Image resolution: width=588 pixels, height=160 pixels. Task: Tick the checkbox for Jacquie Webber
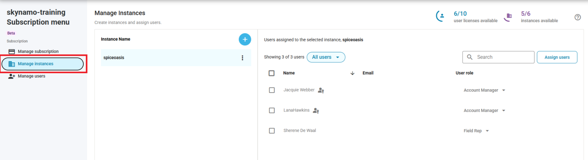tap(272, 90)
